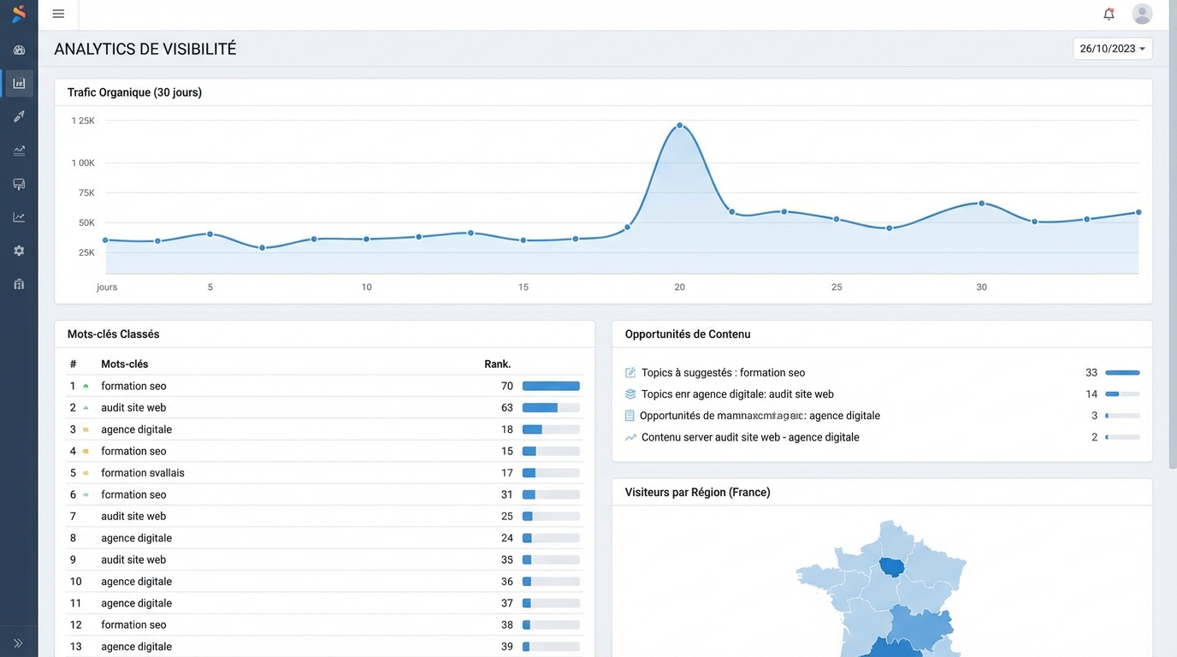Click the building icon at sidebar bottom
The width and height of the screenshot is (1177, 657).
click(19, 283)
